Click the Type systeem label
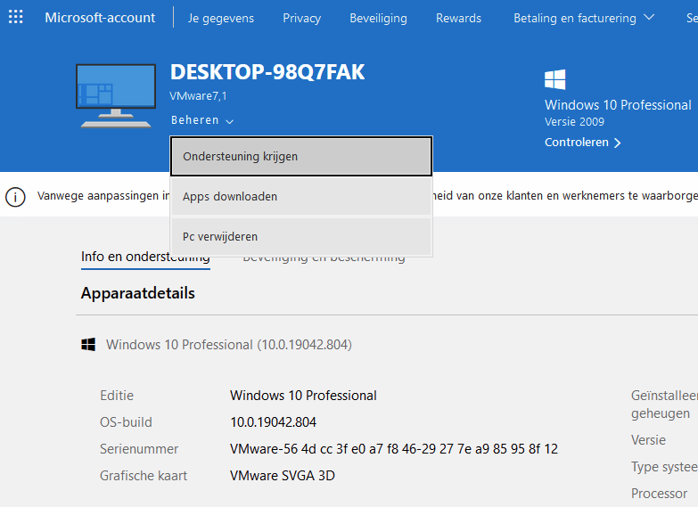Image resolution: width=698 pixels, height=507 pixels. tap(664, 467)
